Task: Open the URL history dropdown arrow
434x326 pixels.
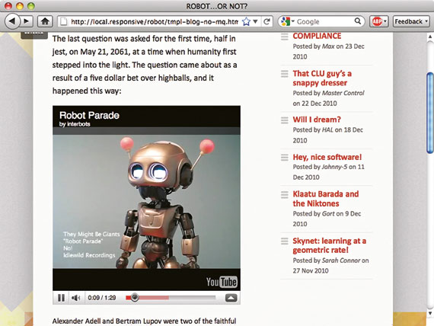Action: click(256, 21)
